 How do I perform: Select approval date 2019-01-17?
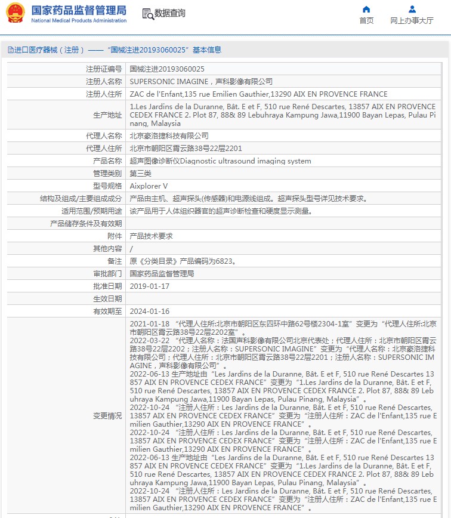150,286
